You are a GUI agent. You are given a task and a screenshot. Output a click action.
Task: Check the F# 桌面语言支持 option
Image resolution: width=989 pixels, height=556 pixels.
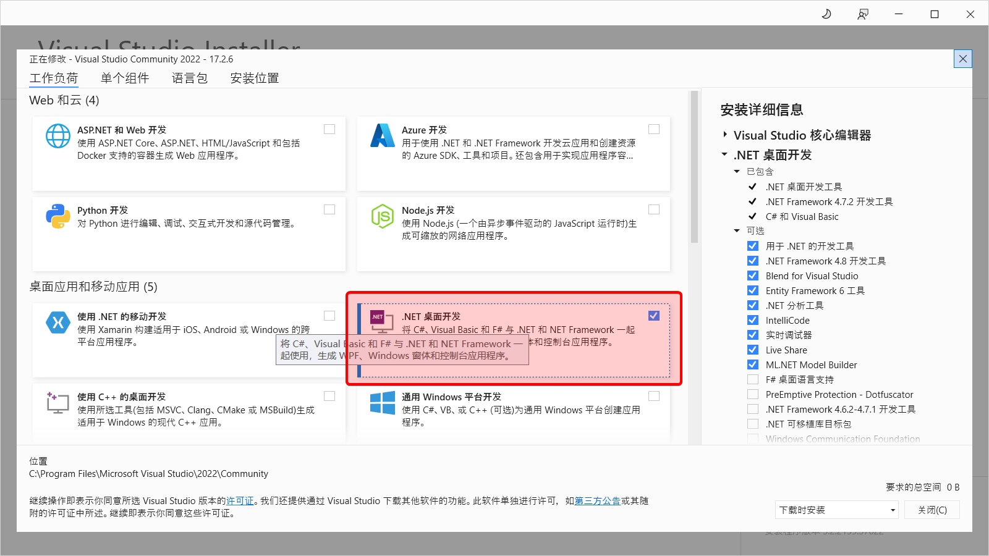(x=753, y=379)
